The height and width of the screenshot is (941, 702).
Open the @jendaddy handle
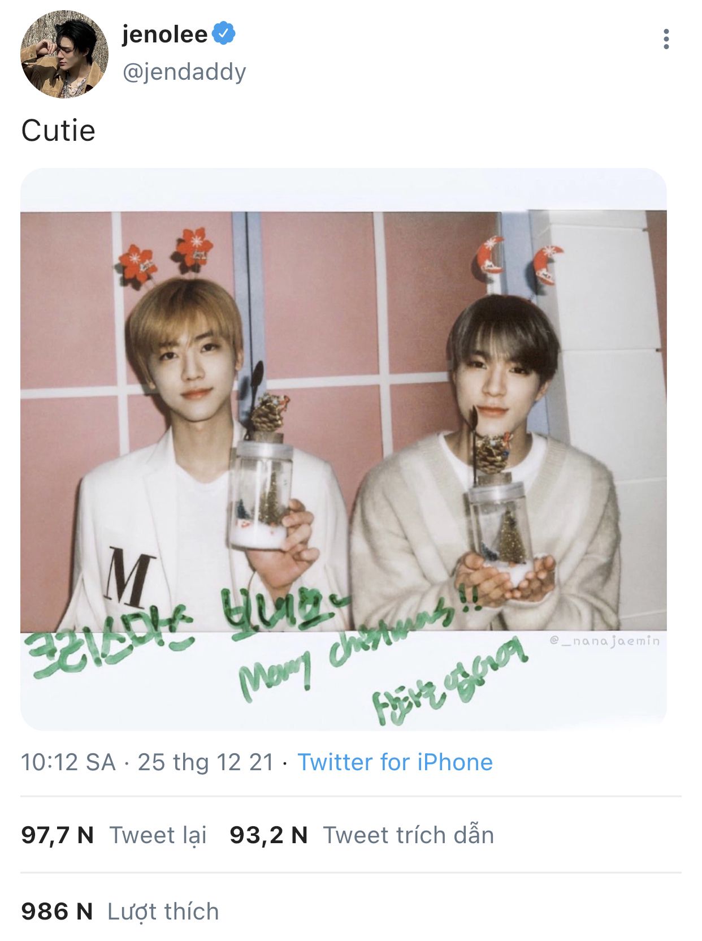(x=184, y=72)
